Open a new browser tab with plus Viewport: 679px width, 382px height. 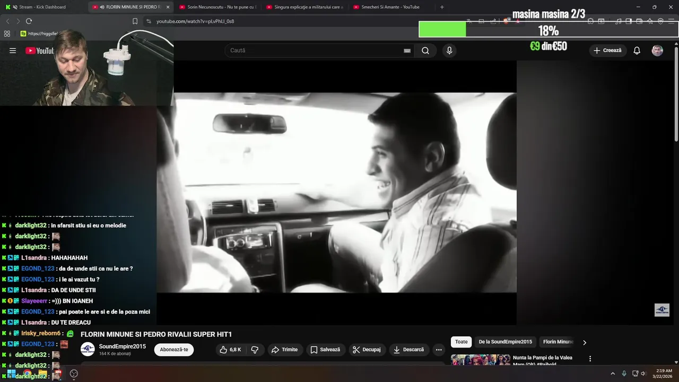[x=442, y=7]
